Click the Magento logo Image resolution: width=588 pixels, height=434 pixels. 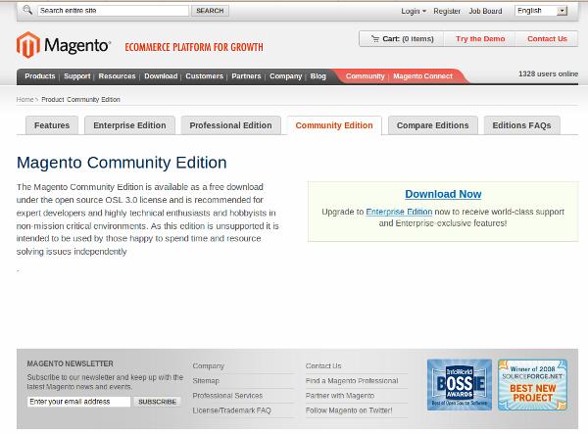point(64,45)
